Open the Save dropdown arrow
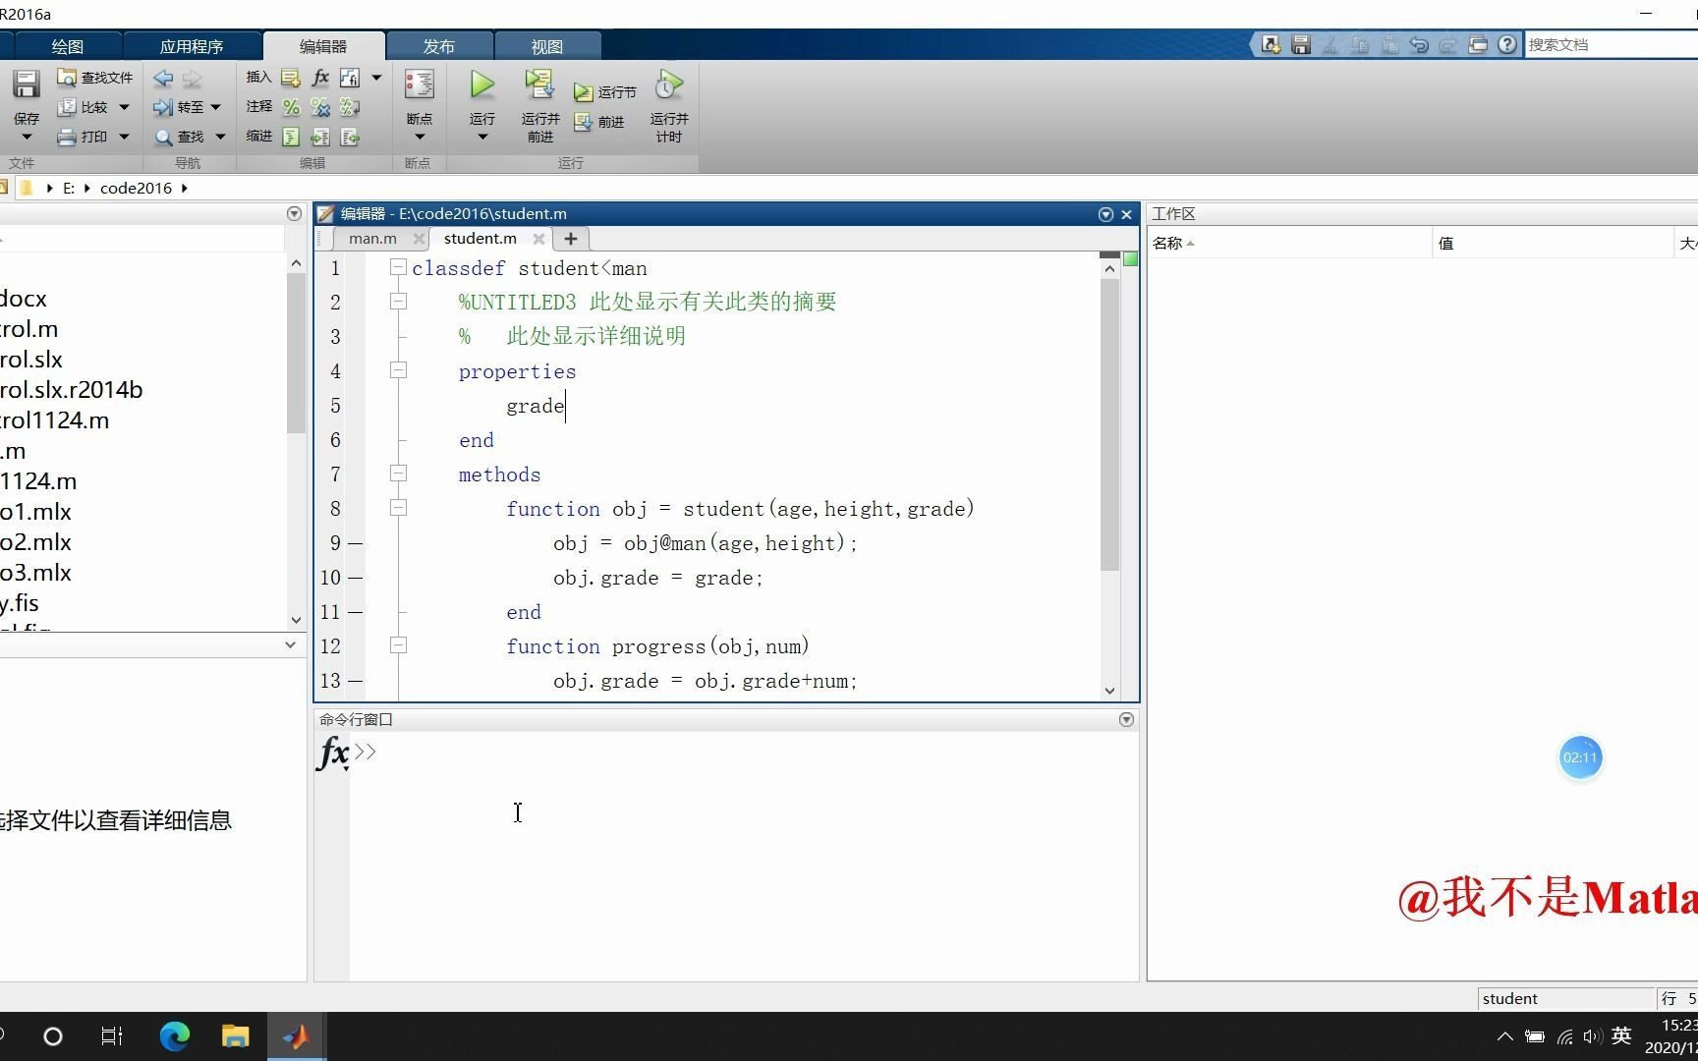The image size is (1698, 1061). click(x=27, y=138)
